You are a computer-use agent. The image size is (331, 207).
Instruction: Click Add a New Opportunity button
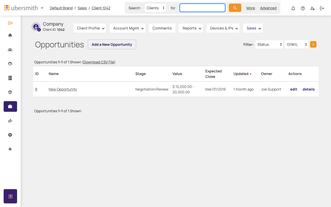pos(112,45)
